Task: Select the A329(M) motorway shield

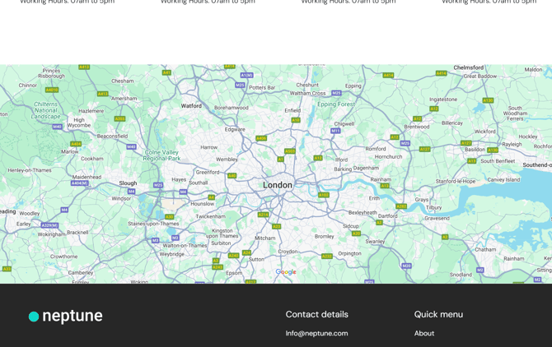Action: point(49,225)
